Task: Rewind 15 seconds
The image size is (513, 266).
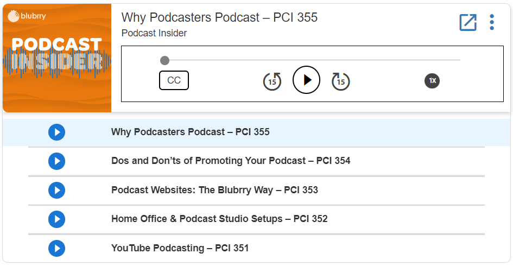Action: (x=272, y=81)
